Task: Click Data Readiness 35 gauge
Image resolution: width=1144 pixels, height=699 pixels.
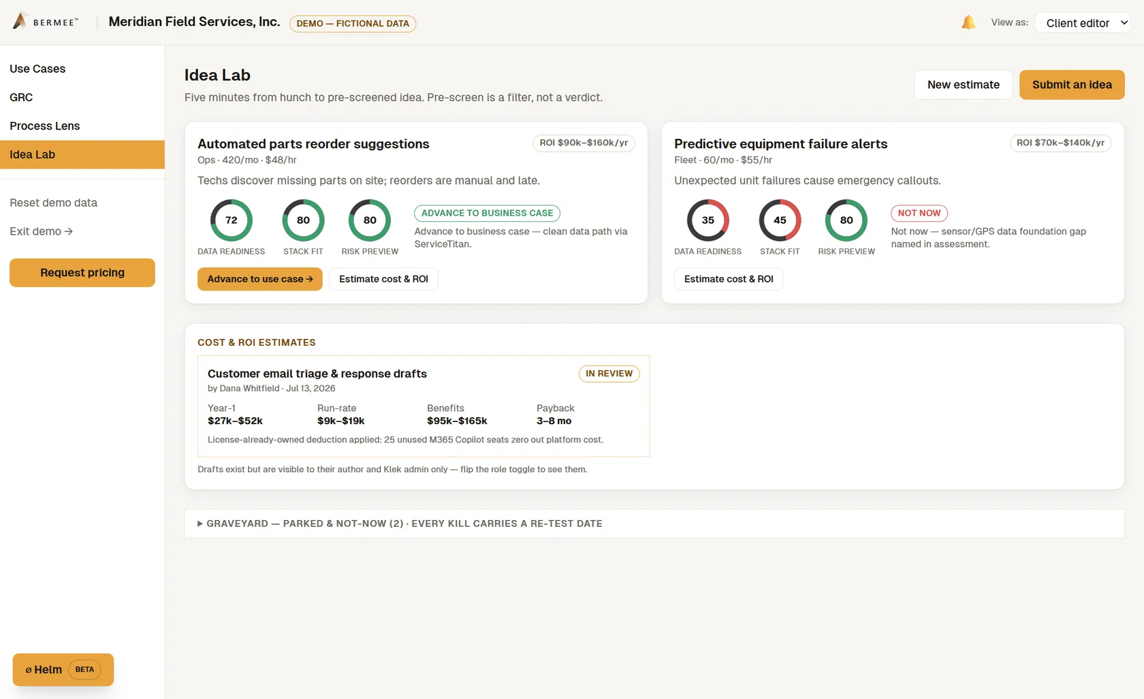Action: [x=708, y=220]
